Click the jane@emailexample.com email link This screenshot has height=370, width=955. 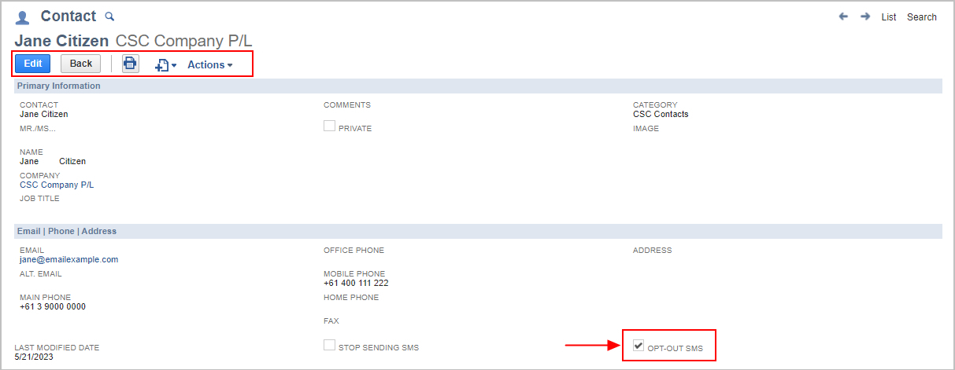(69, 259)
